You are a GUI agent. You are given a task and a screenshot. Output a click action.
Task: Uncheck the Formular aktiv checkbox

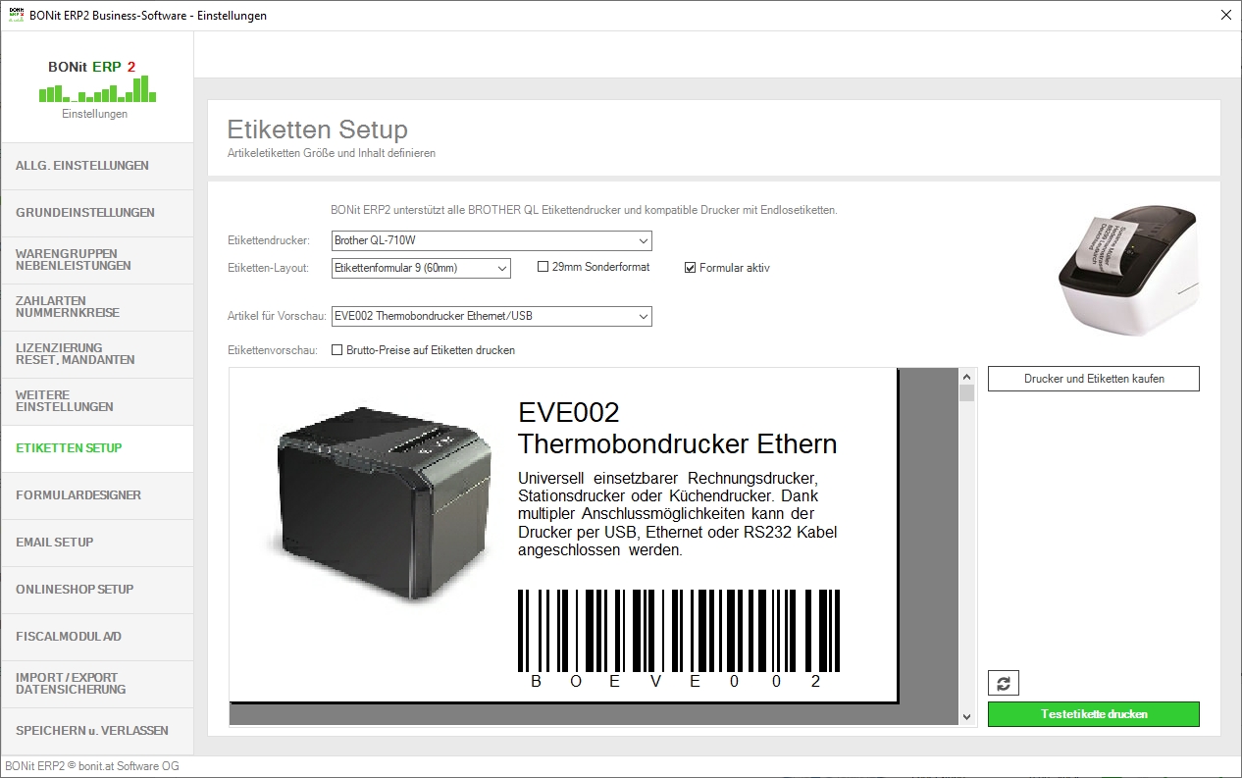(x=691, y=267)
